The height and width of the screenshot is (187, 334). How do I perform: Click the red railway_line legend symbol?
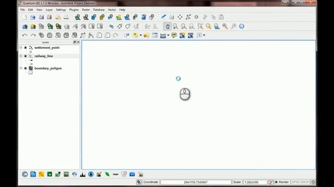tap(31, 64)
